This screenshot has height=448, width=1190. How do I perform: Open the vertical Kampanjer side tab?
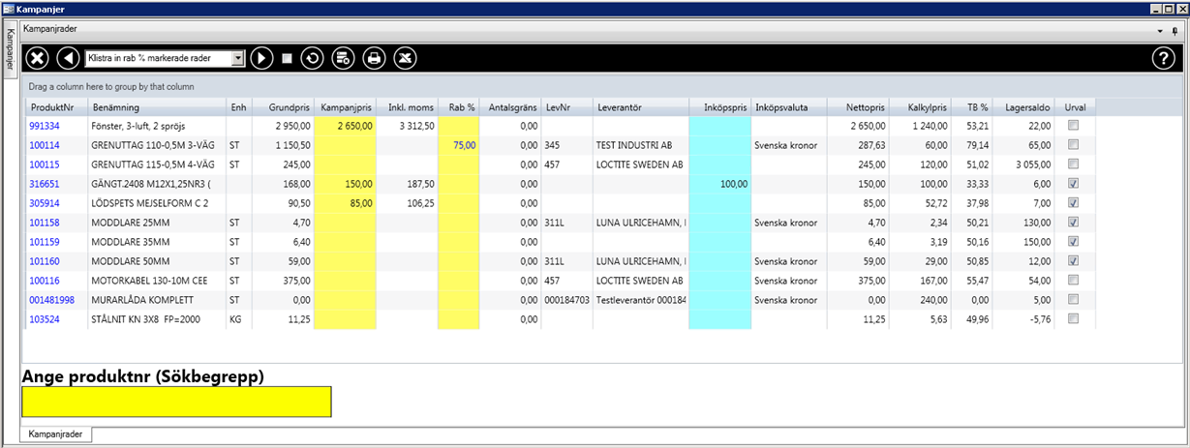(x=10, y=50)
